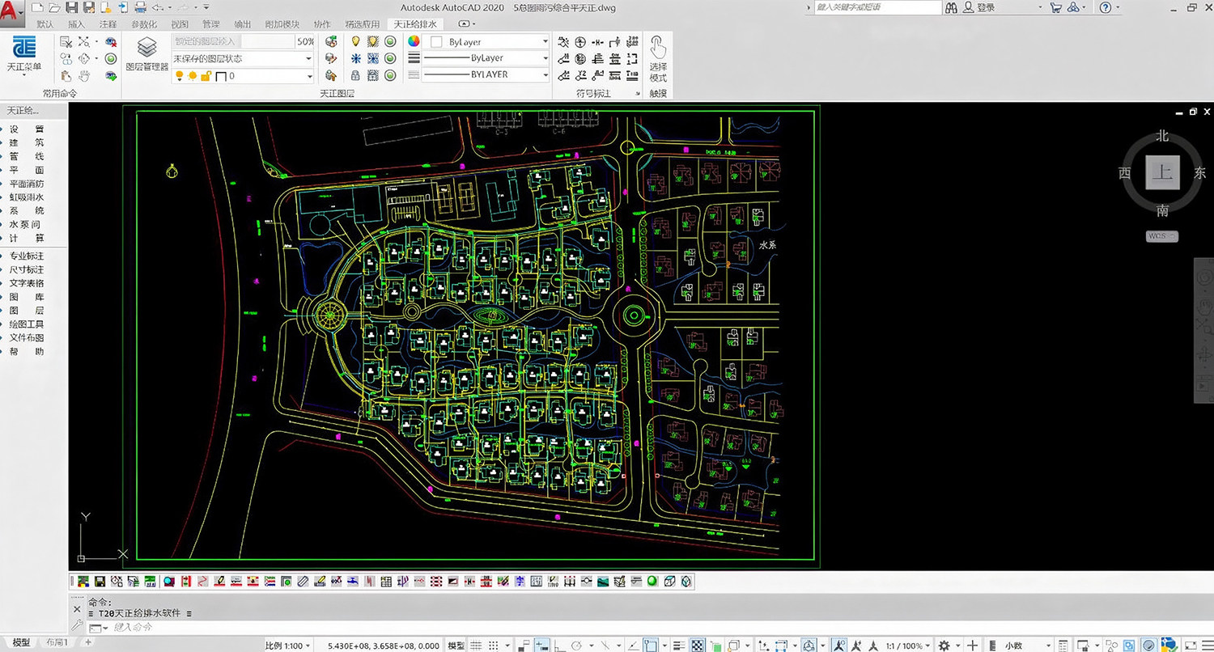Click the color wheel icon beside ByLayer color
Screen dimensions: 1214x652
[414, 41]
